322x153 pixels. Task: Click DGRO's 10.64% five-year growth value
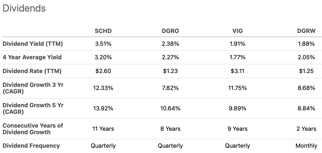click(170, 108)
